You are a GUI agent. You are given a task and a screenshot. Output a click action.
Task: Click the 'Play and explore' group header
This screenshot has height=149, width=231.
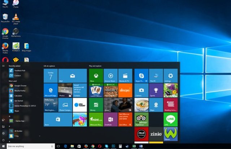pos(95,66)
